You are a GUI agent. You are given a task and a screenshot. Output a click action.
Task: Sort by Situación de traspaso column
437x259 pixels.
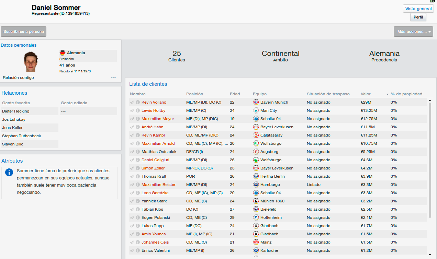point(328,94)
